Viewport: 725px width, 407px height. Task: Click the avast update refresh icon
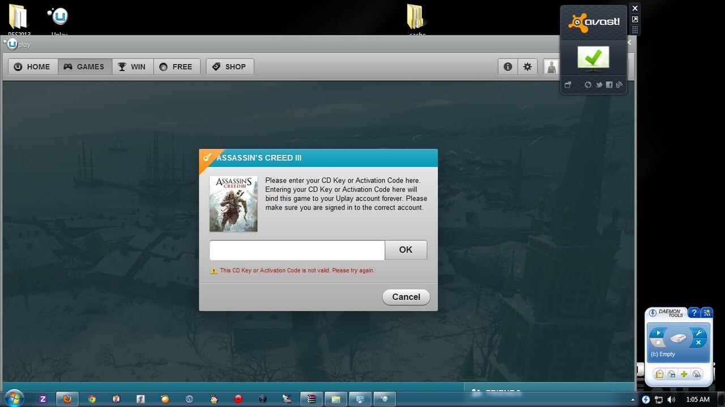pyautogui.click(x=588, y=85)
